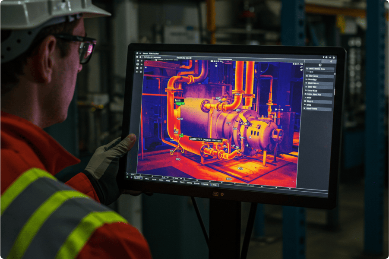Expand the last highlighted row in right panel
The height and width of the screenshot is (259, 389).
(x=318, y=109)
